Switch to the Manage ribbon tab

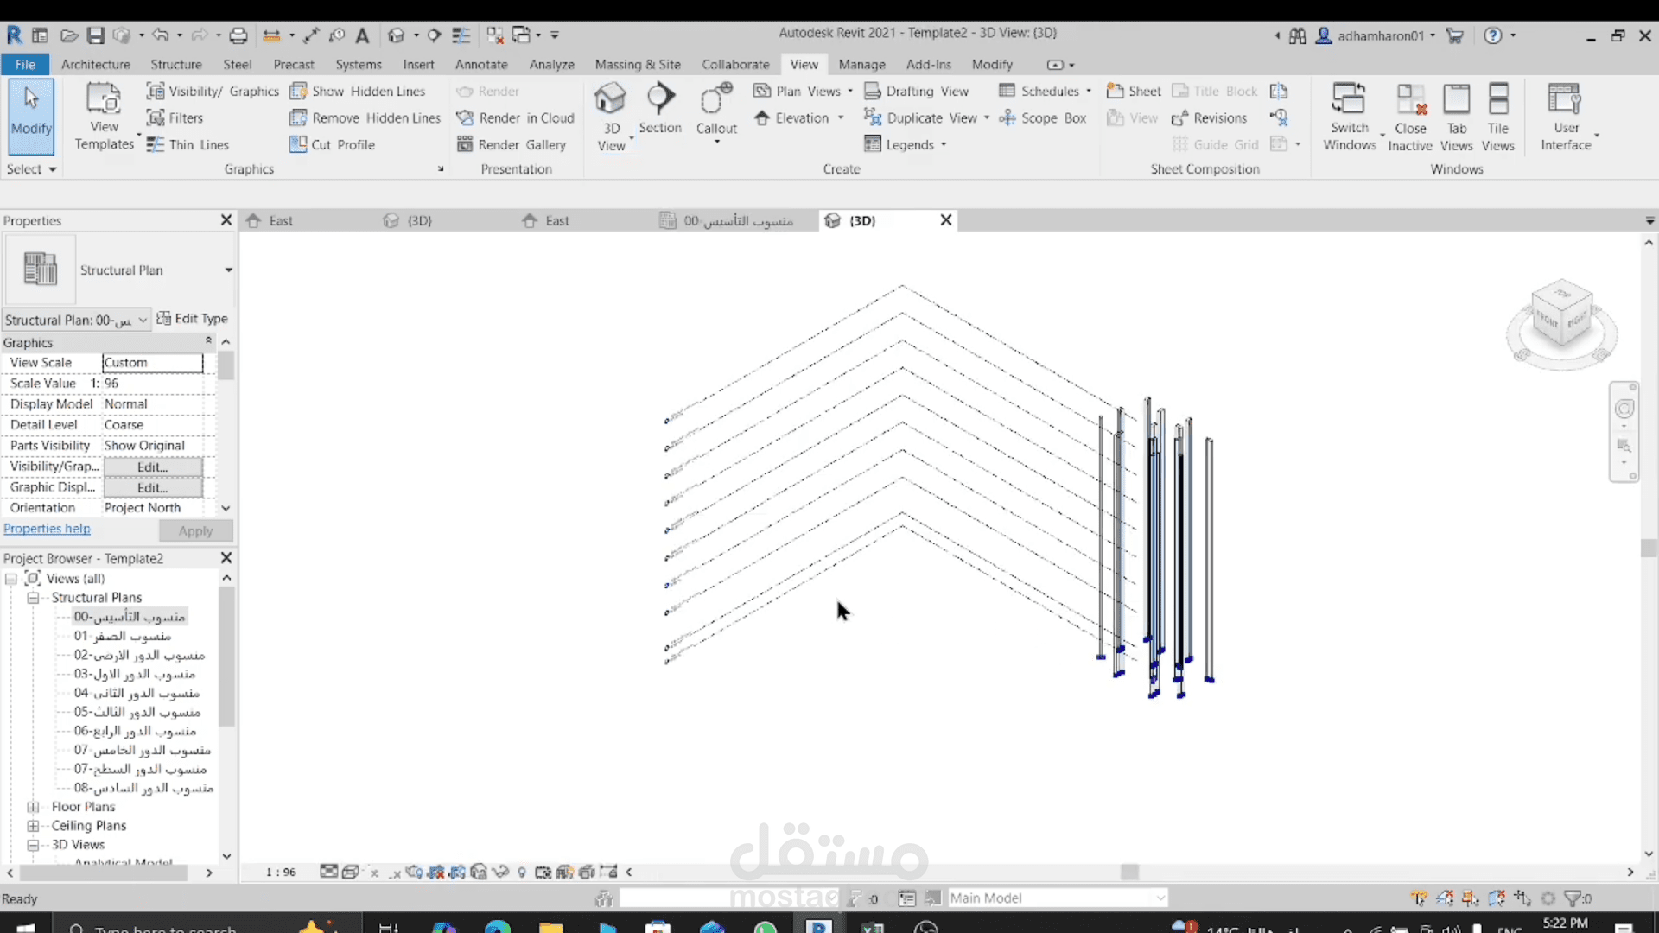pyautogui.click(x=861, y=64)
